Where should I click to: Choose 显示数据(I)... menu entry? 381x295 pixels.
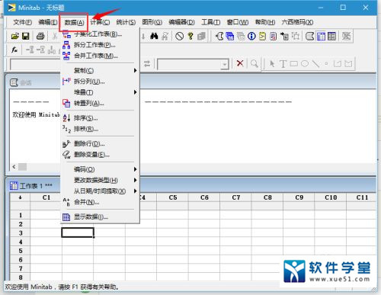[100, 217]
